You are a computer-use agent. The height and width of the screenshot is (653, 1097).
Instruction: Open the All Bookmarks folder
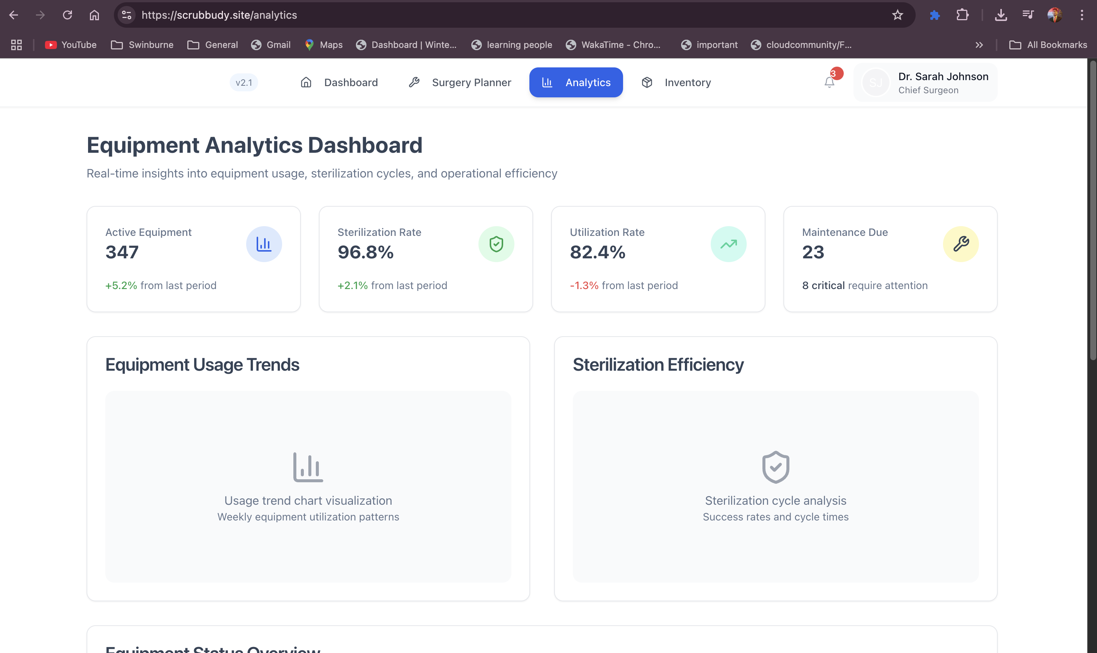1048,45
